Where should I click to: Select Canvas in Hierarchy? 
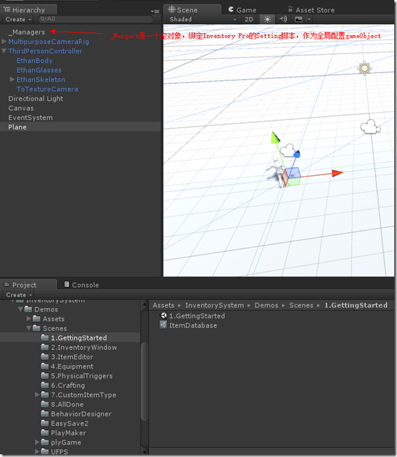pos(21,108)
